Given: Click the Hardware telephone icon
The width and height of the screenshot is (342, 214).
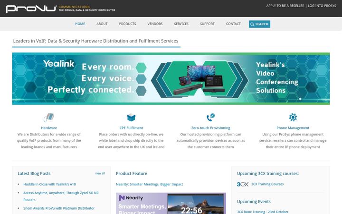Looking at the screenshot, I should point(49,117).
